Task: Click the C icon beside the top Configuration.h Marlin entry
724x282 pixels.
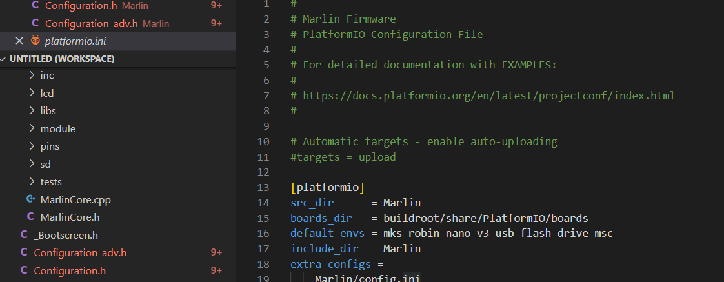Action: click(x=35, y=6)
